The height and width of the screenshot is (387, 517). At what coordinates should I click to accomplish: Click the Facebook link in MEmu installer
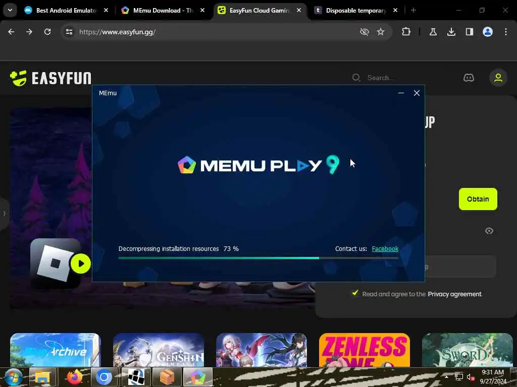[x=385, y=249]
